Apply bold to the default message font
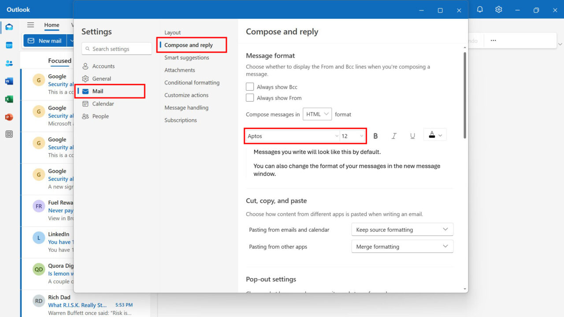564x317 pixels. (x=375, y=136)
